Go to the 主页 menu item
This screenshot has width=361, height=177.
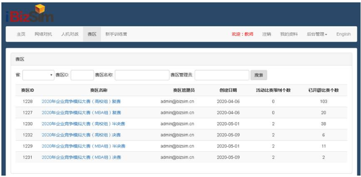(21, 34)
